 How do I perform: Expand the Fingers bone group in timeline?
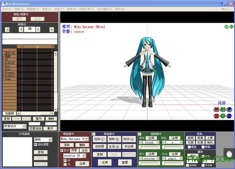(x=3, y=72)
